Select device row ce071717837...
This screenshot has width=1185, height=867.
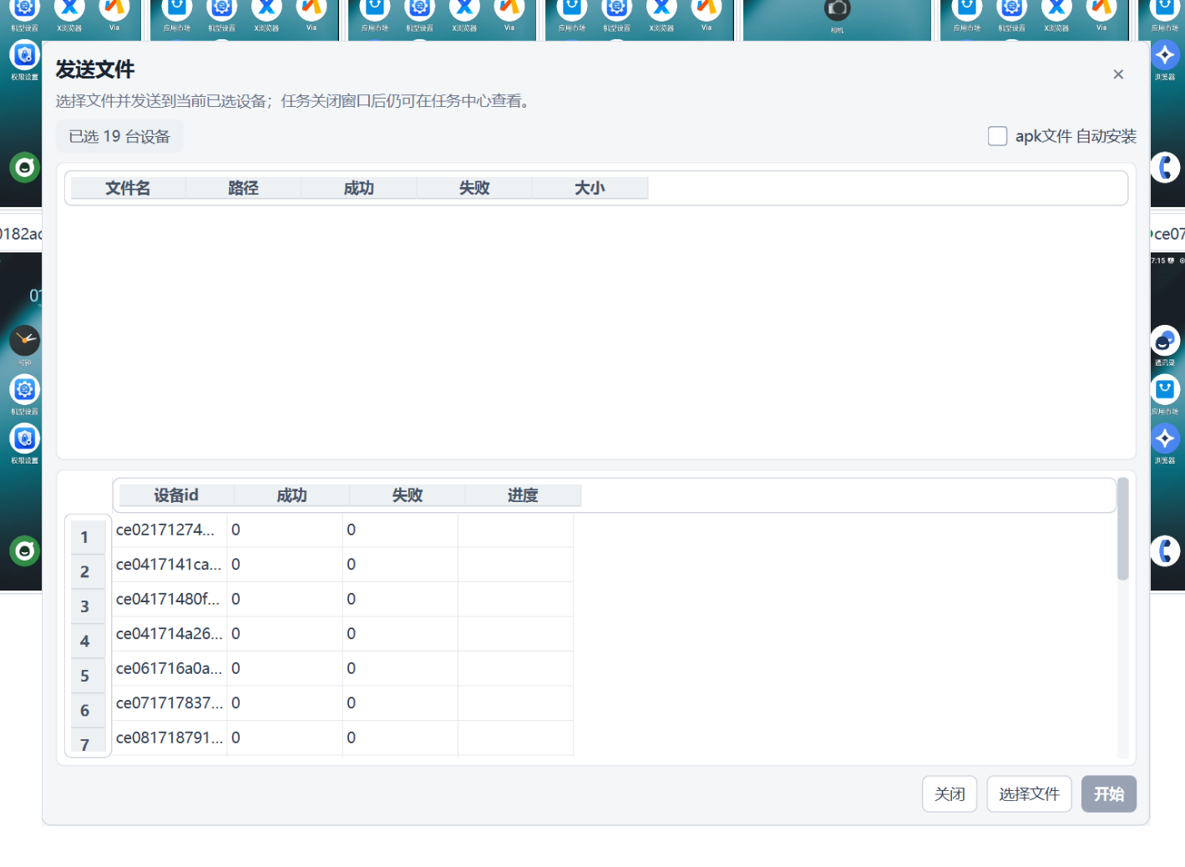pyautogui.click(x=343, y=703)
